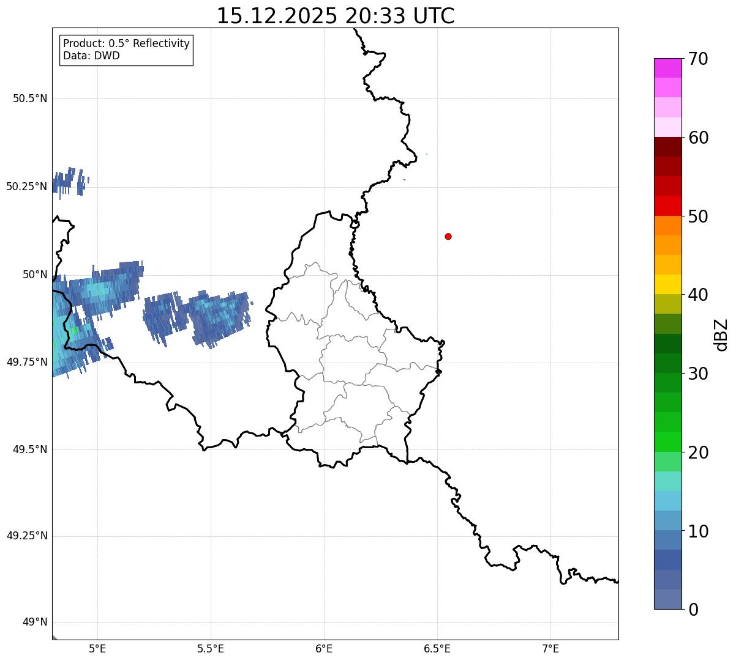Click the 49.25°N latitude label

(27, 536)
